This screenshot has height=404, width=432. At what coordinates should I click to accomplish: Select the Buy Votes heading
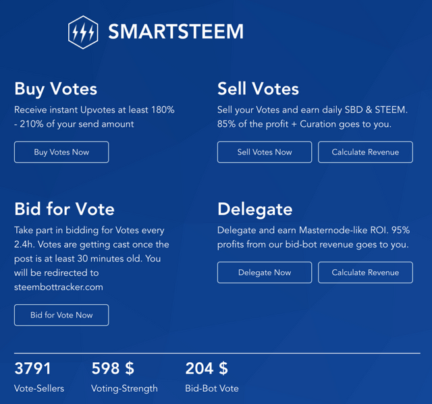click(x=55, y=88)
